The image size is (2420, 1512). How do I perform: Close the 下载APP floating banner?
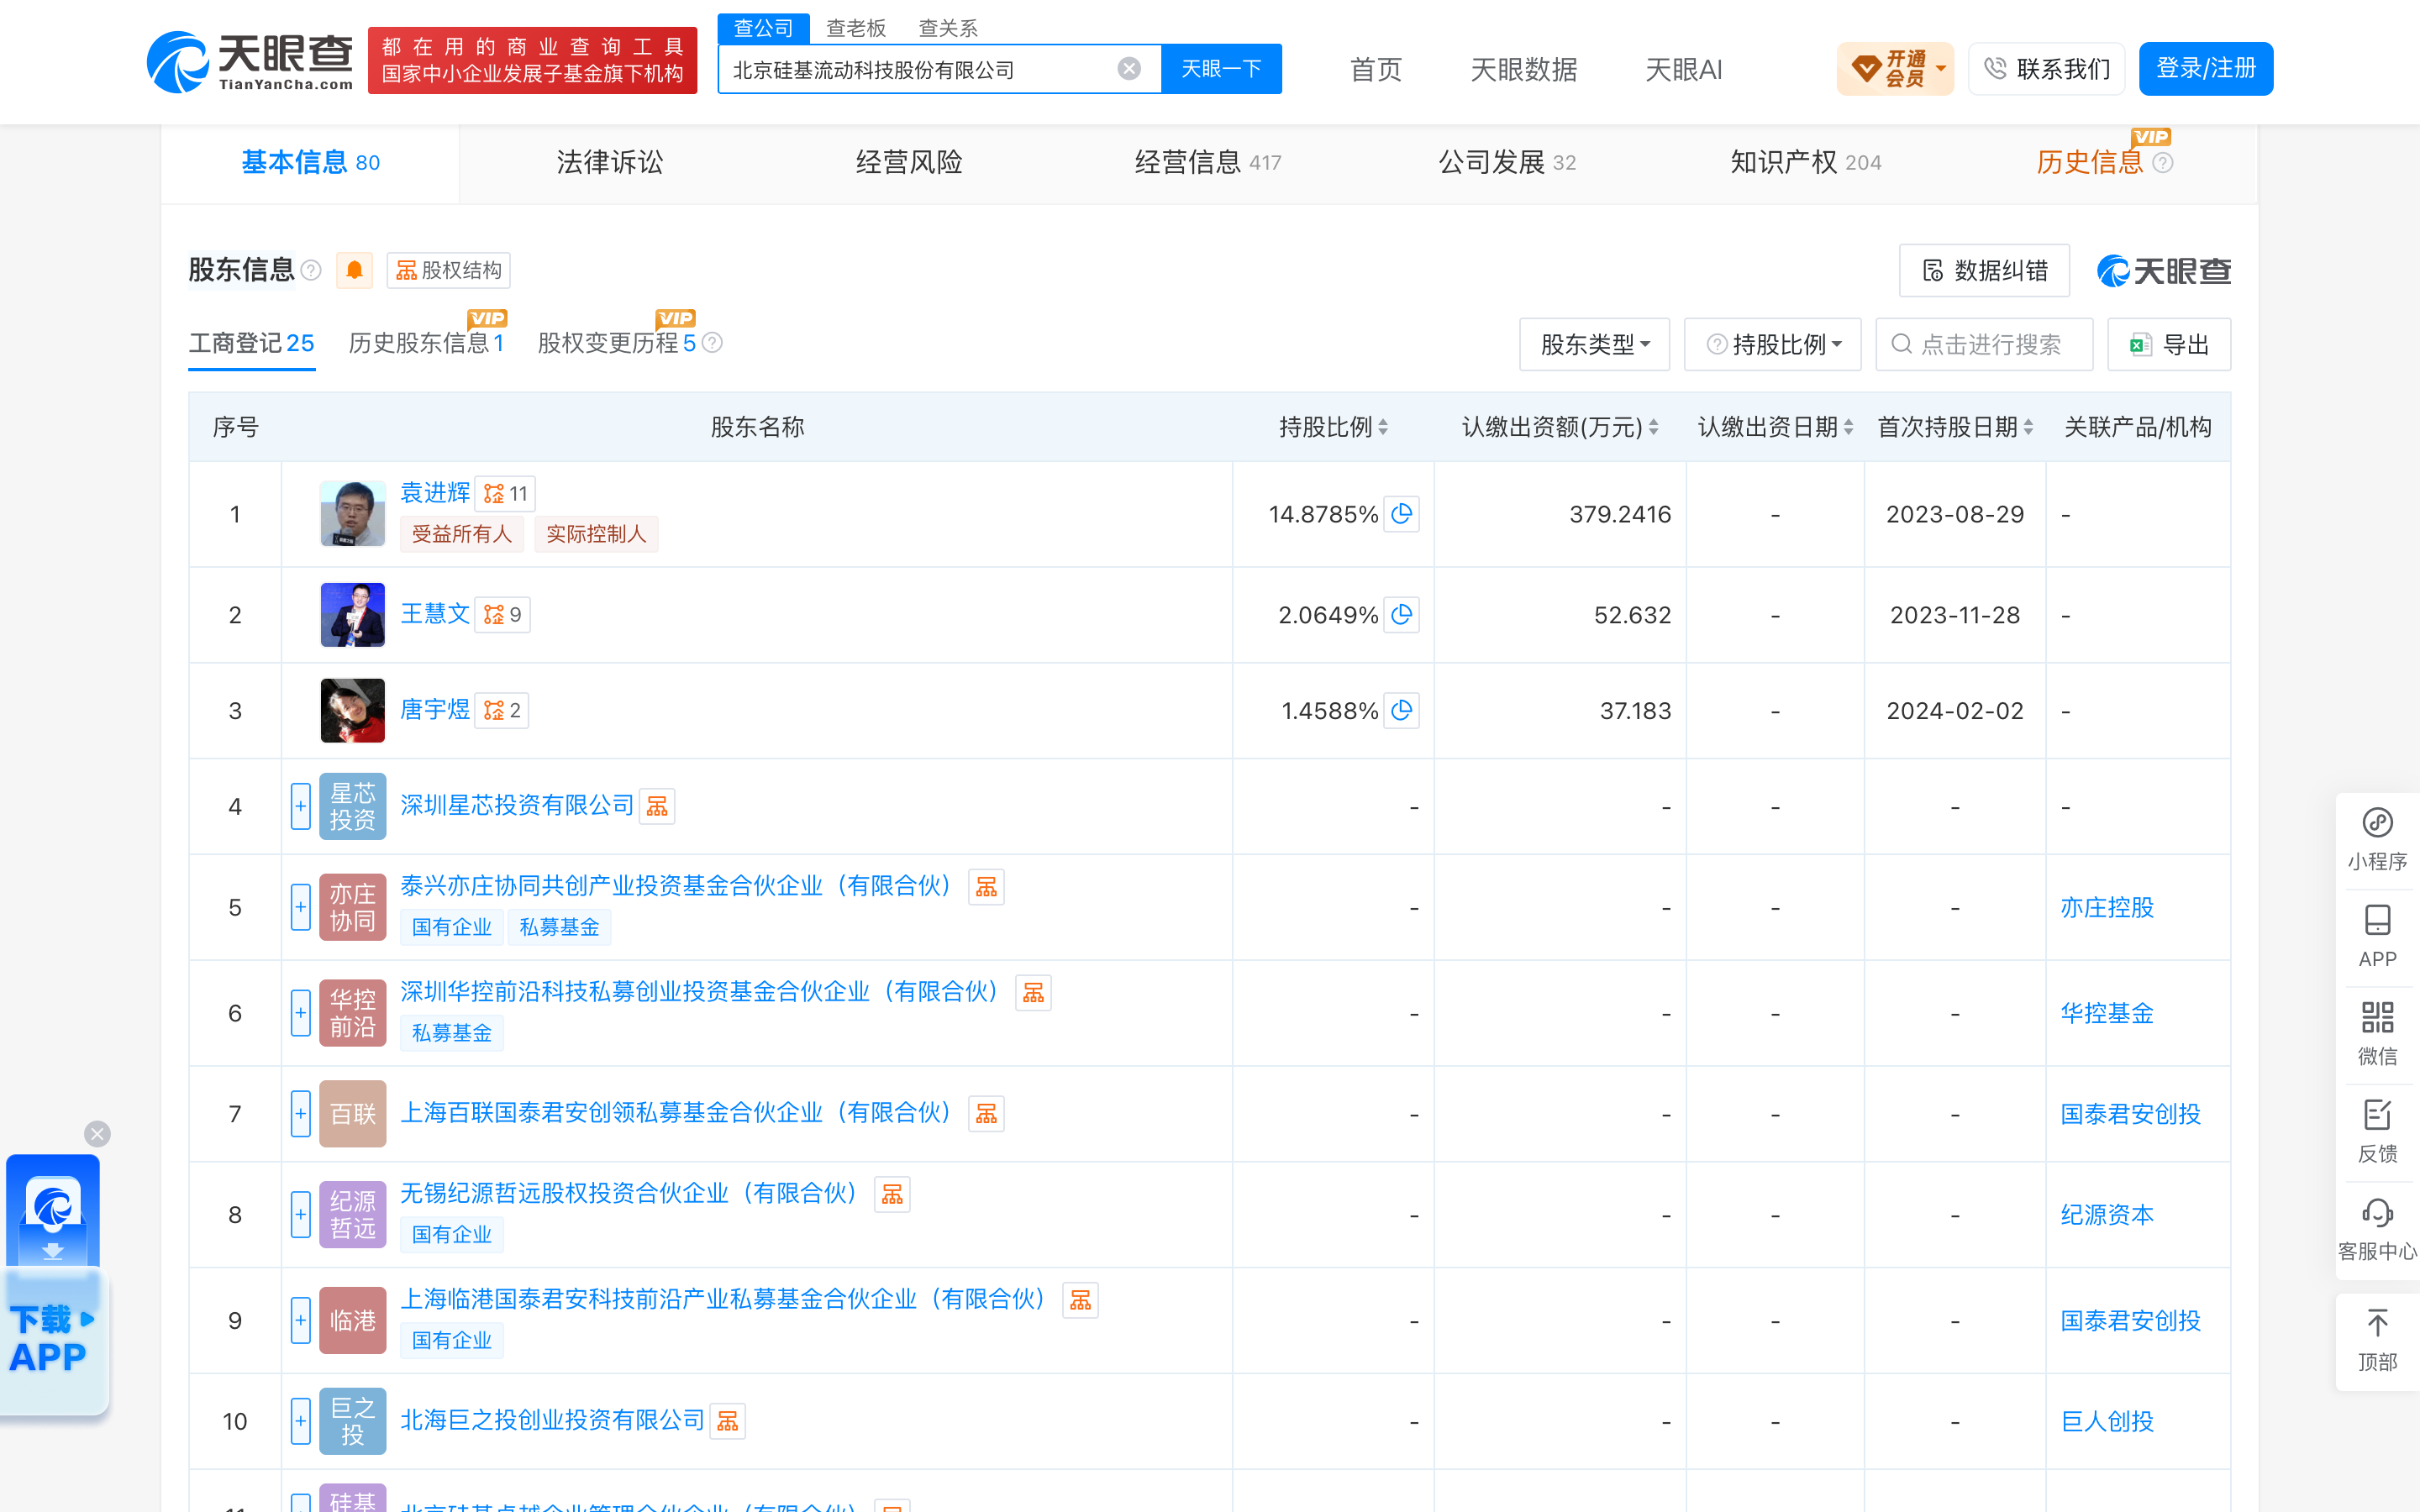[x=97, y=1133]
